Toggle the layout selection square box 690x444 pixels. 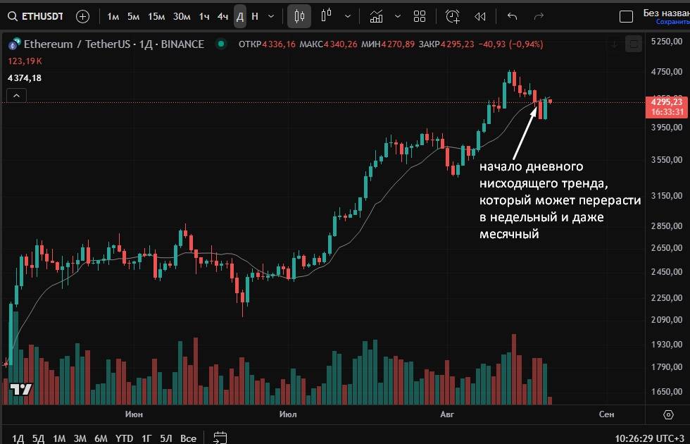coord(625,16)
